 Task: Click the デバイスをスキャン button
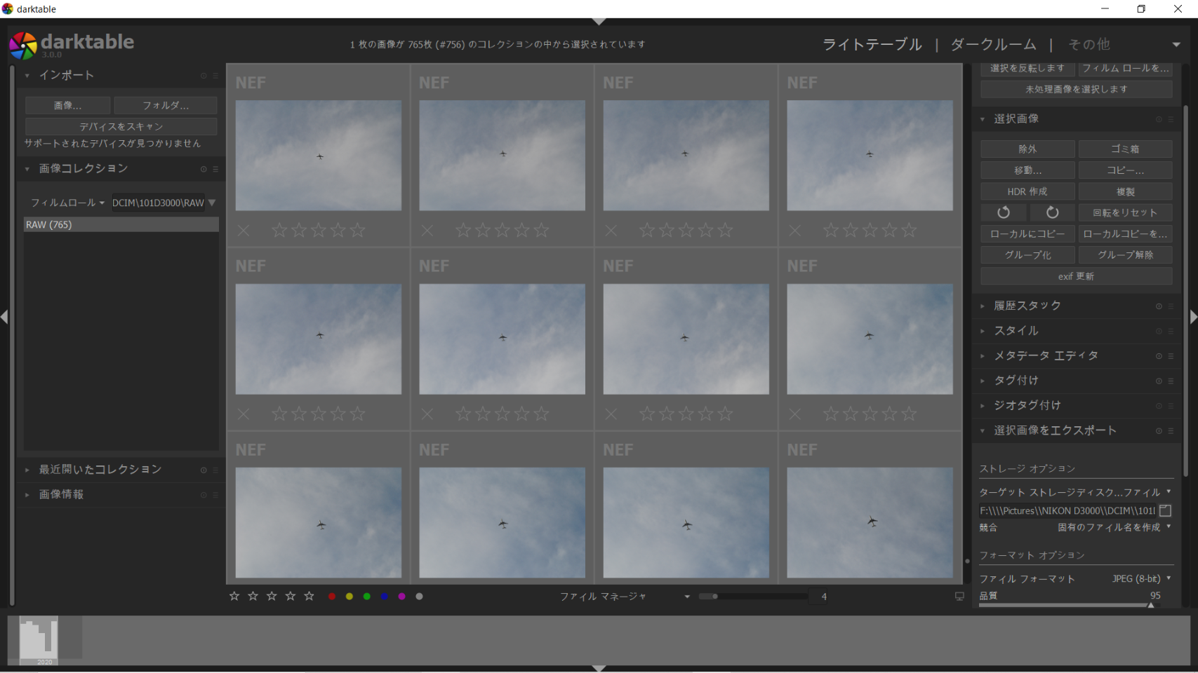(x=121, y=126)
